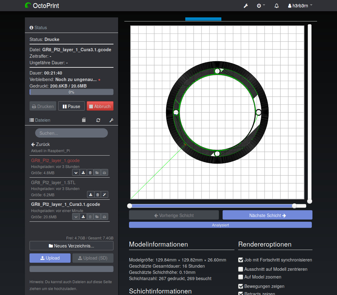
Task: Expand details of GR8_PI2_layer_1.gcode
Action: tap(76, 173)
